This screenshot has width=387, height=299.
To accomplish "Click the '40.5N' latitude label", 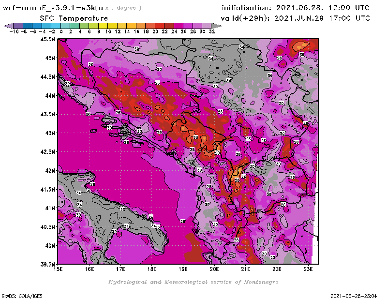I will [x=47, y=227].
